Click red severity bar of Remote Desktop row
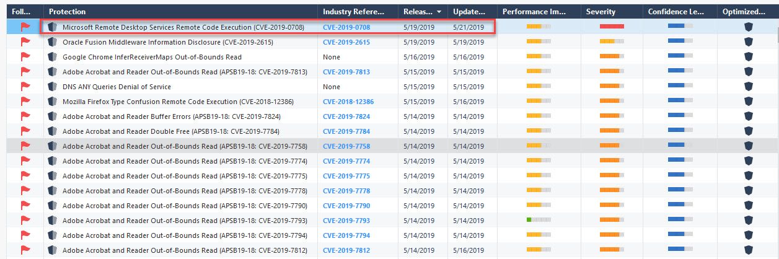Viewport: 779px width, 259px height. click(x=612, y=27)
